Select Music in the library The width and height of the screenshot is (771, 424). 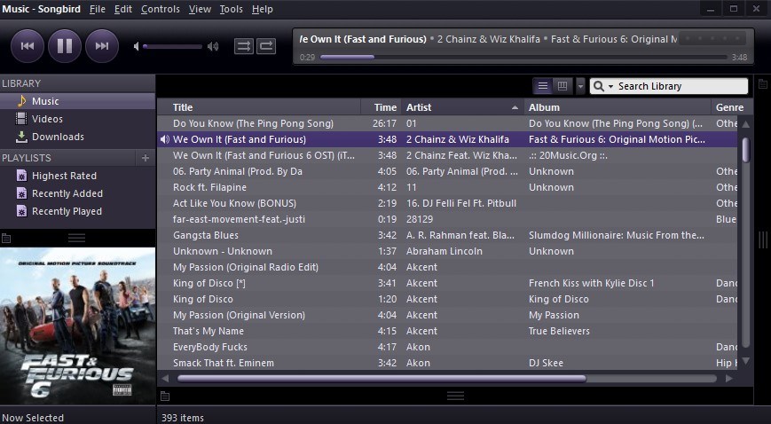pos(78,101)
